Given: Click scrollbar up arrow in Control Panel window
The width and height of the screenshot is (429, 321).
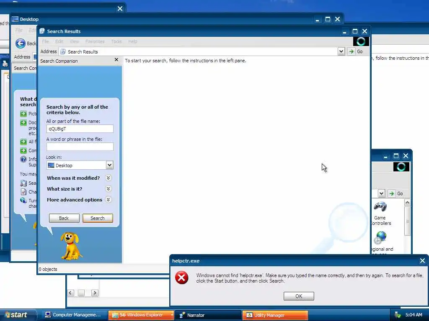Looking at the screenshot, I should point(407,203).
